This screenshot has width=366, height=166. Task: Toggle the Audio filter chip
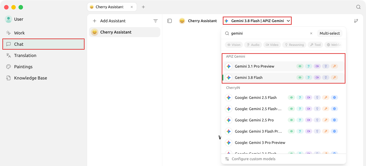click(x=253, y=45)
